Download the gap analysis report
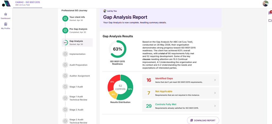272x124 pixels. 203,120
